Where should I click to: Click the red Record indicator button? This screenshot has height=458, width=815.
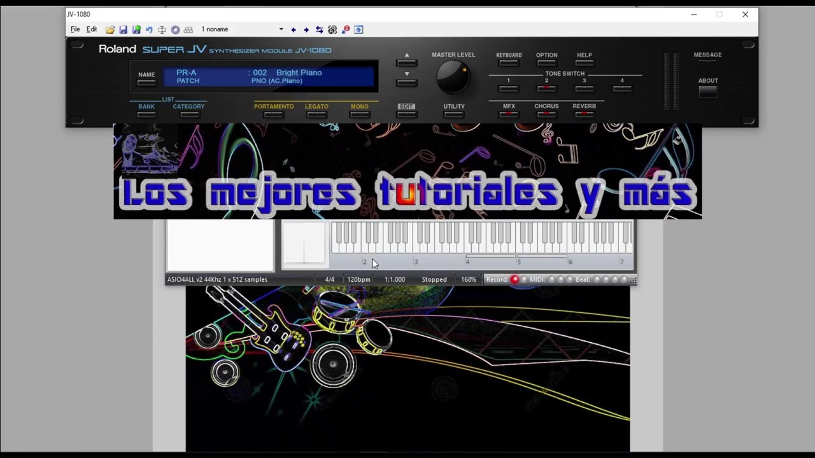click(514, 279)
